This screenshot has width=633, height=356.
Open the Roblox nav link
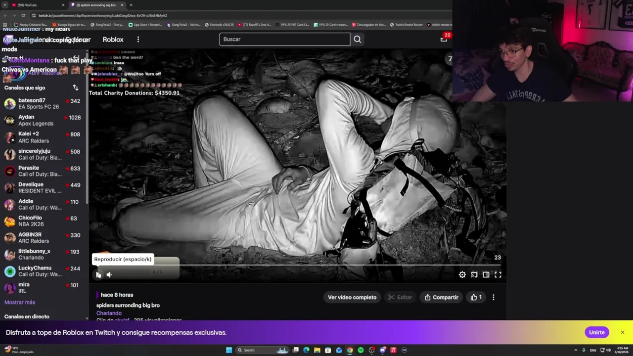(x=113, y=40)
